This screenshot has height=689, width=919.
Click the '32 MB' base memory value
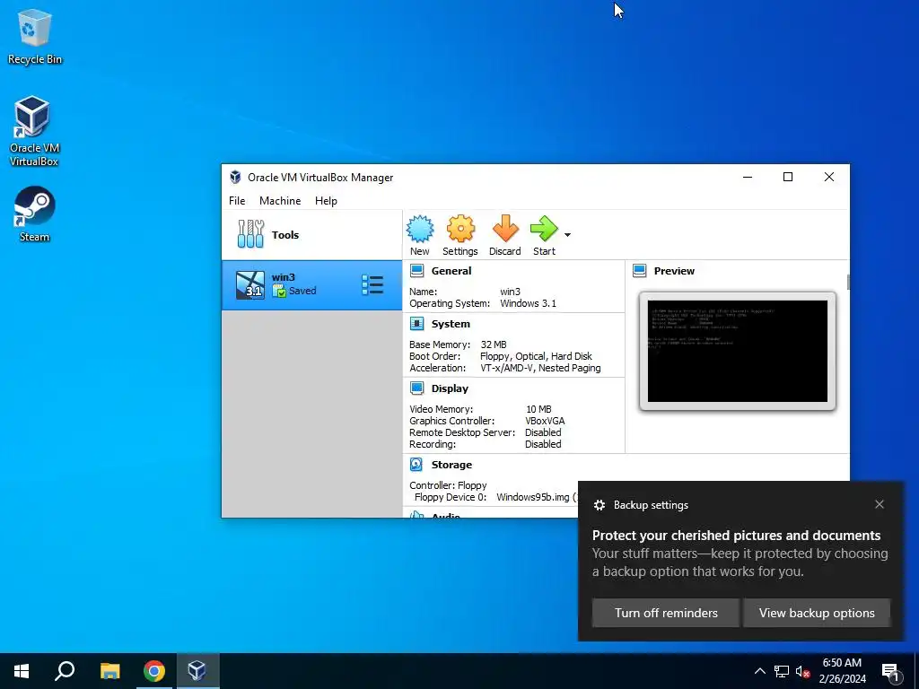tap(494, 344)
